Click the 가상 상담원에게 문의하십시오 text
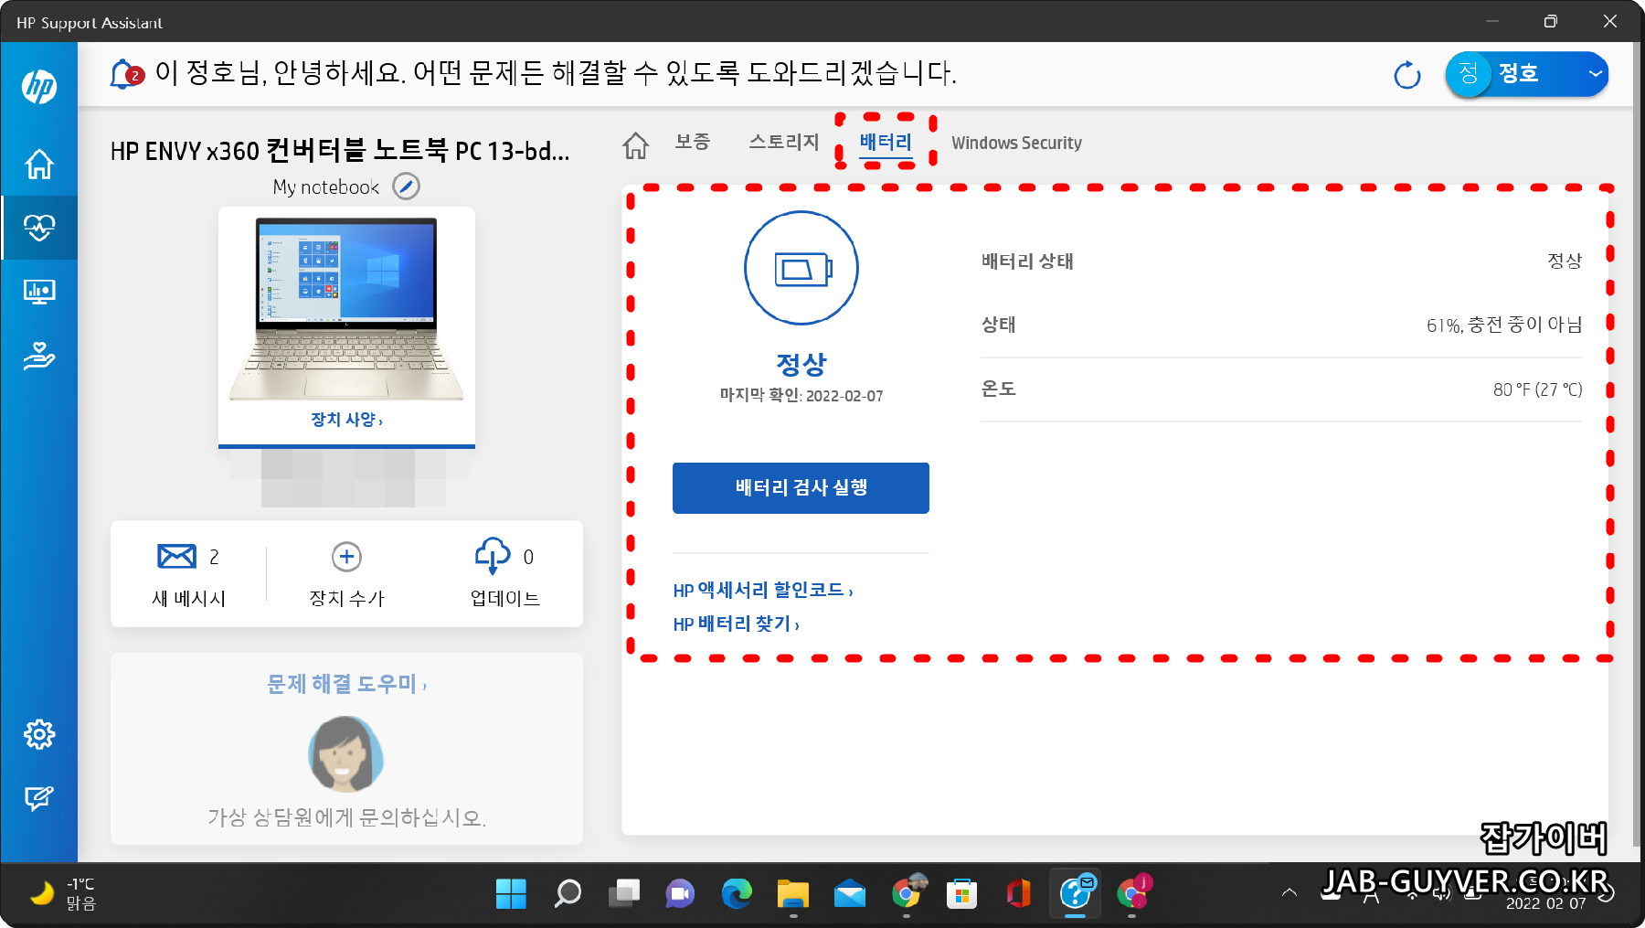This screenshot has width=1645, height=928. click(x=346, y=817)
